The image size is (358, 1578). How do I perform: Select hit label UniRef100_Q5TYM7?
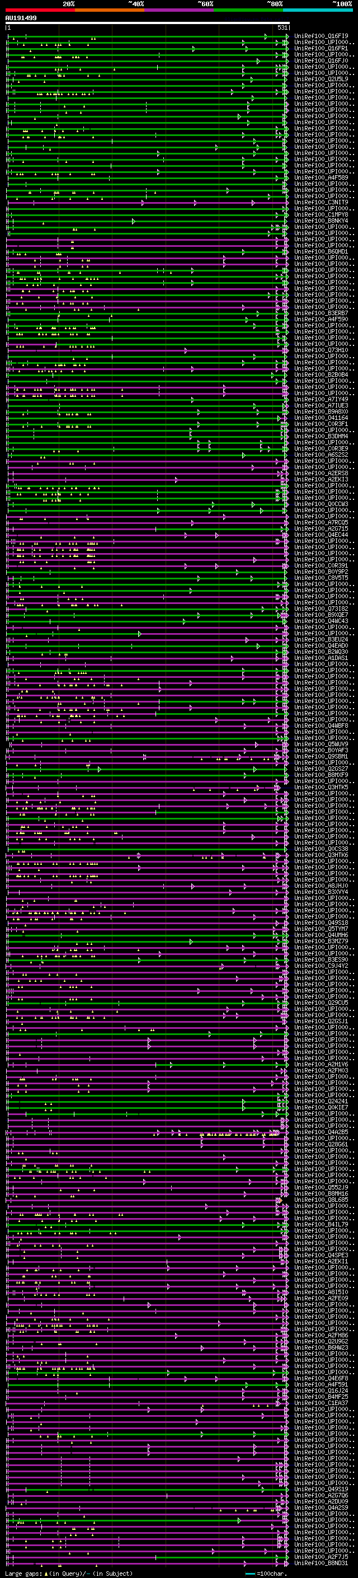(x=321, y=929)
